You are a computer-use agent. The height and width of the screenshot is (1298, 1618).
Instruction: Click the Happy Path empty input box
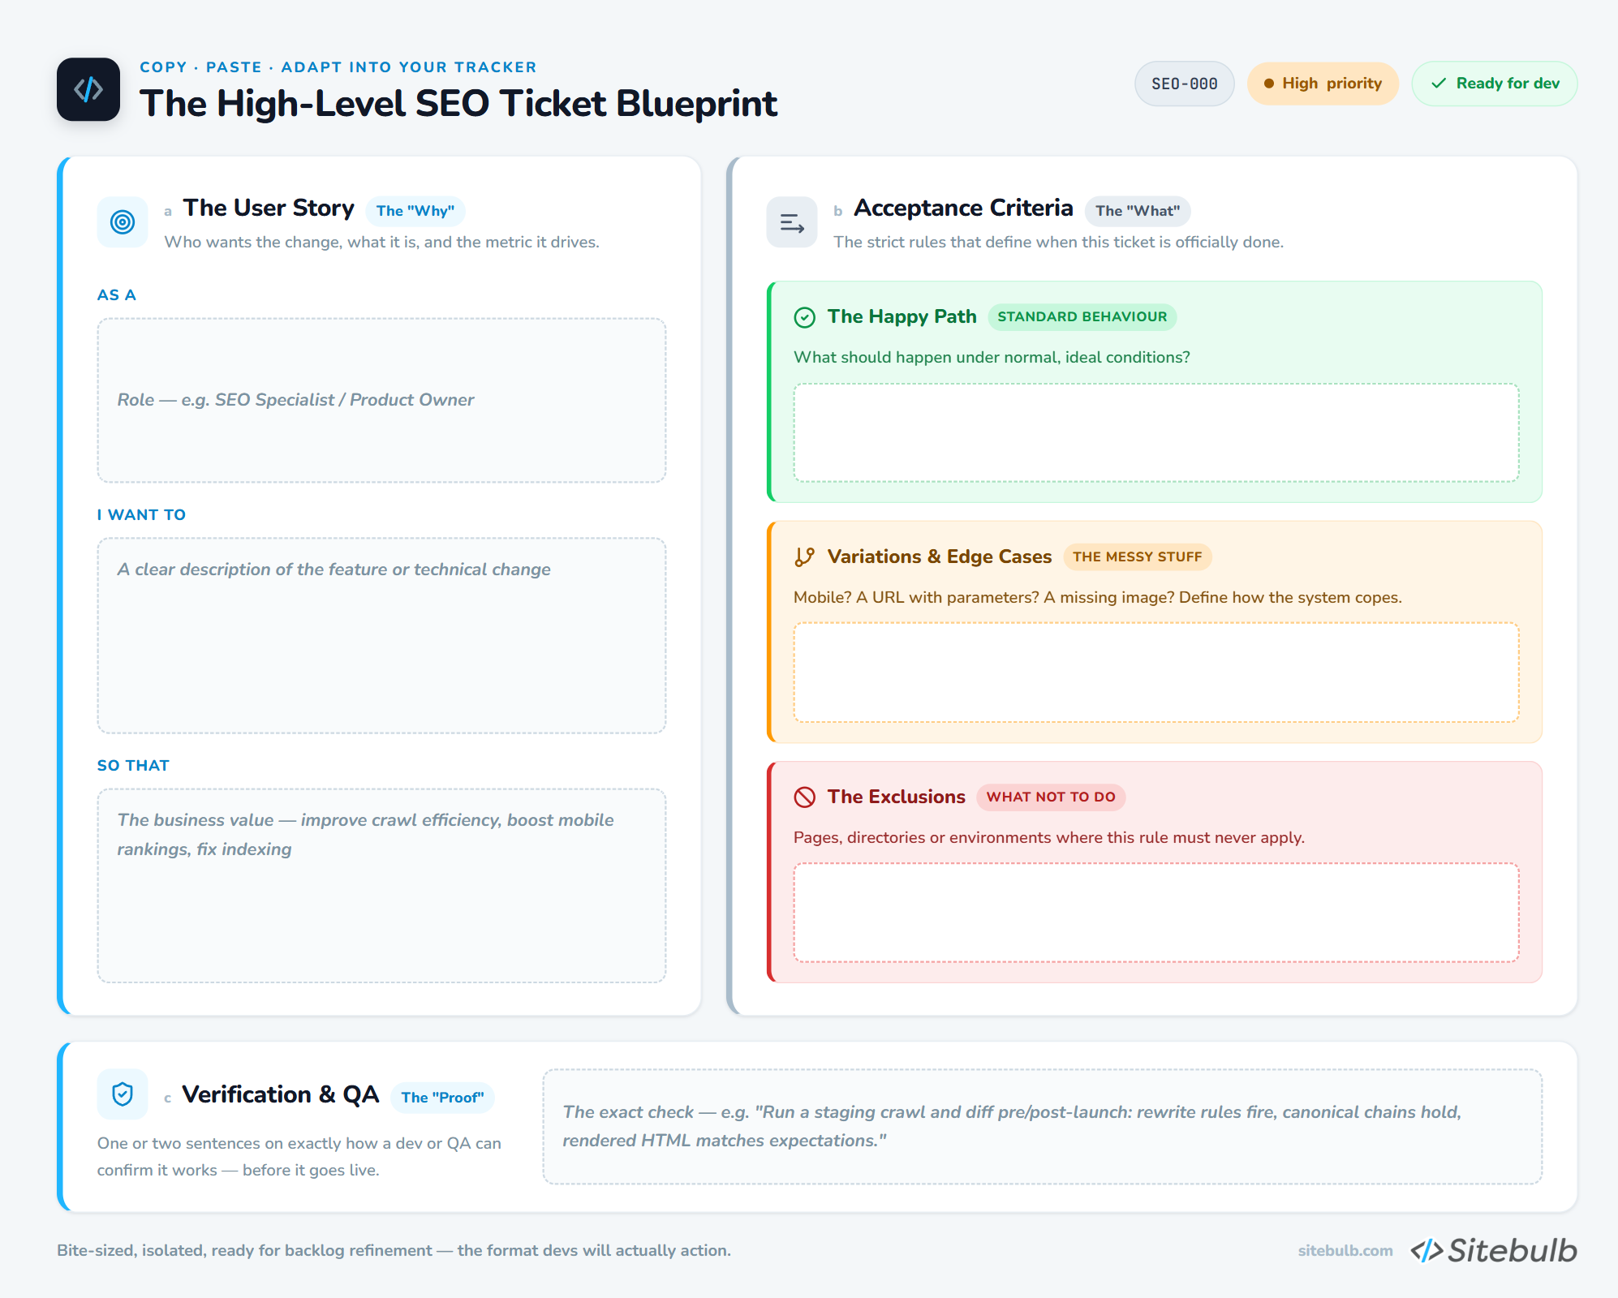point(1156,433)
